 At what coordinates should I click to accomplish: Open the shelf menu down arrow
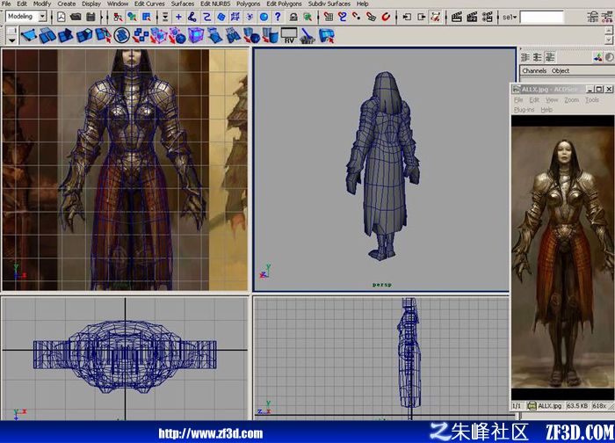click(12, 40)
